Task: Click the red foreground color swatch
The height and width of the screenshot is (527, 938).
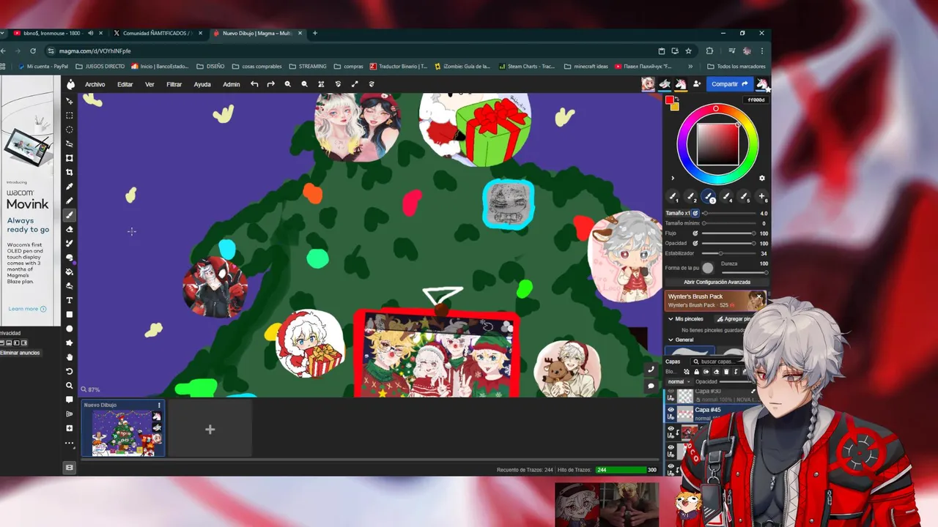Action: coord(669,100)
